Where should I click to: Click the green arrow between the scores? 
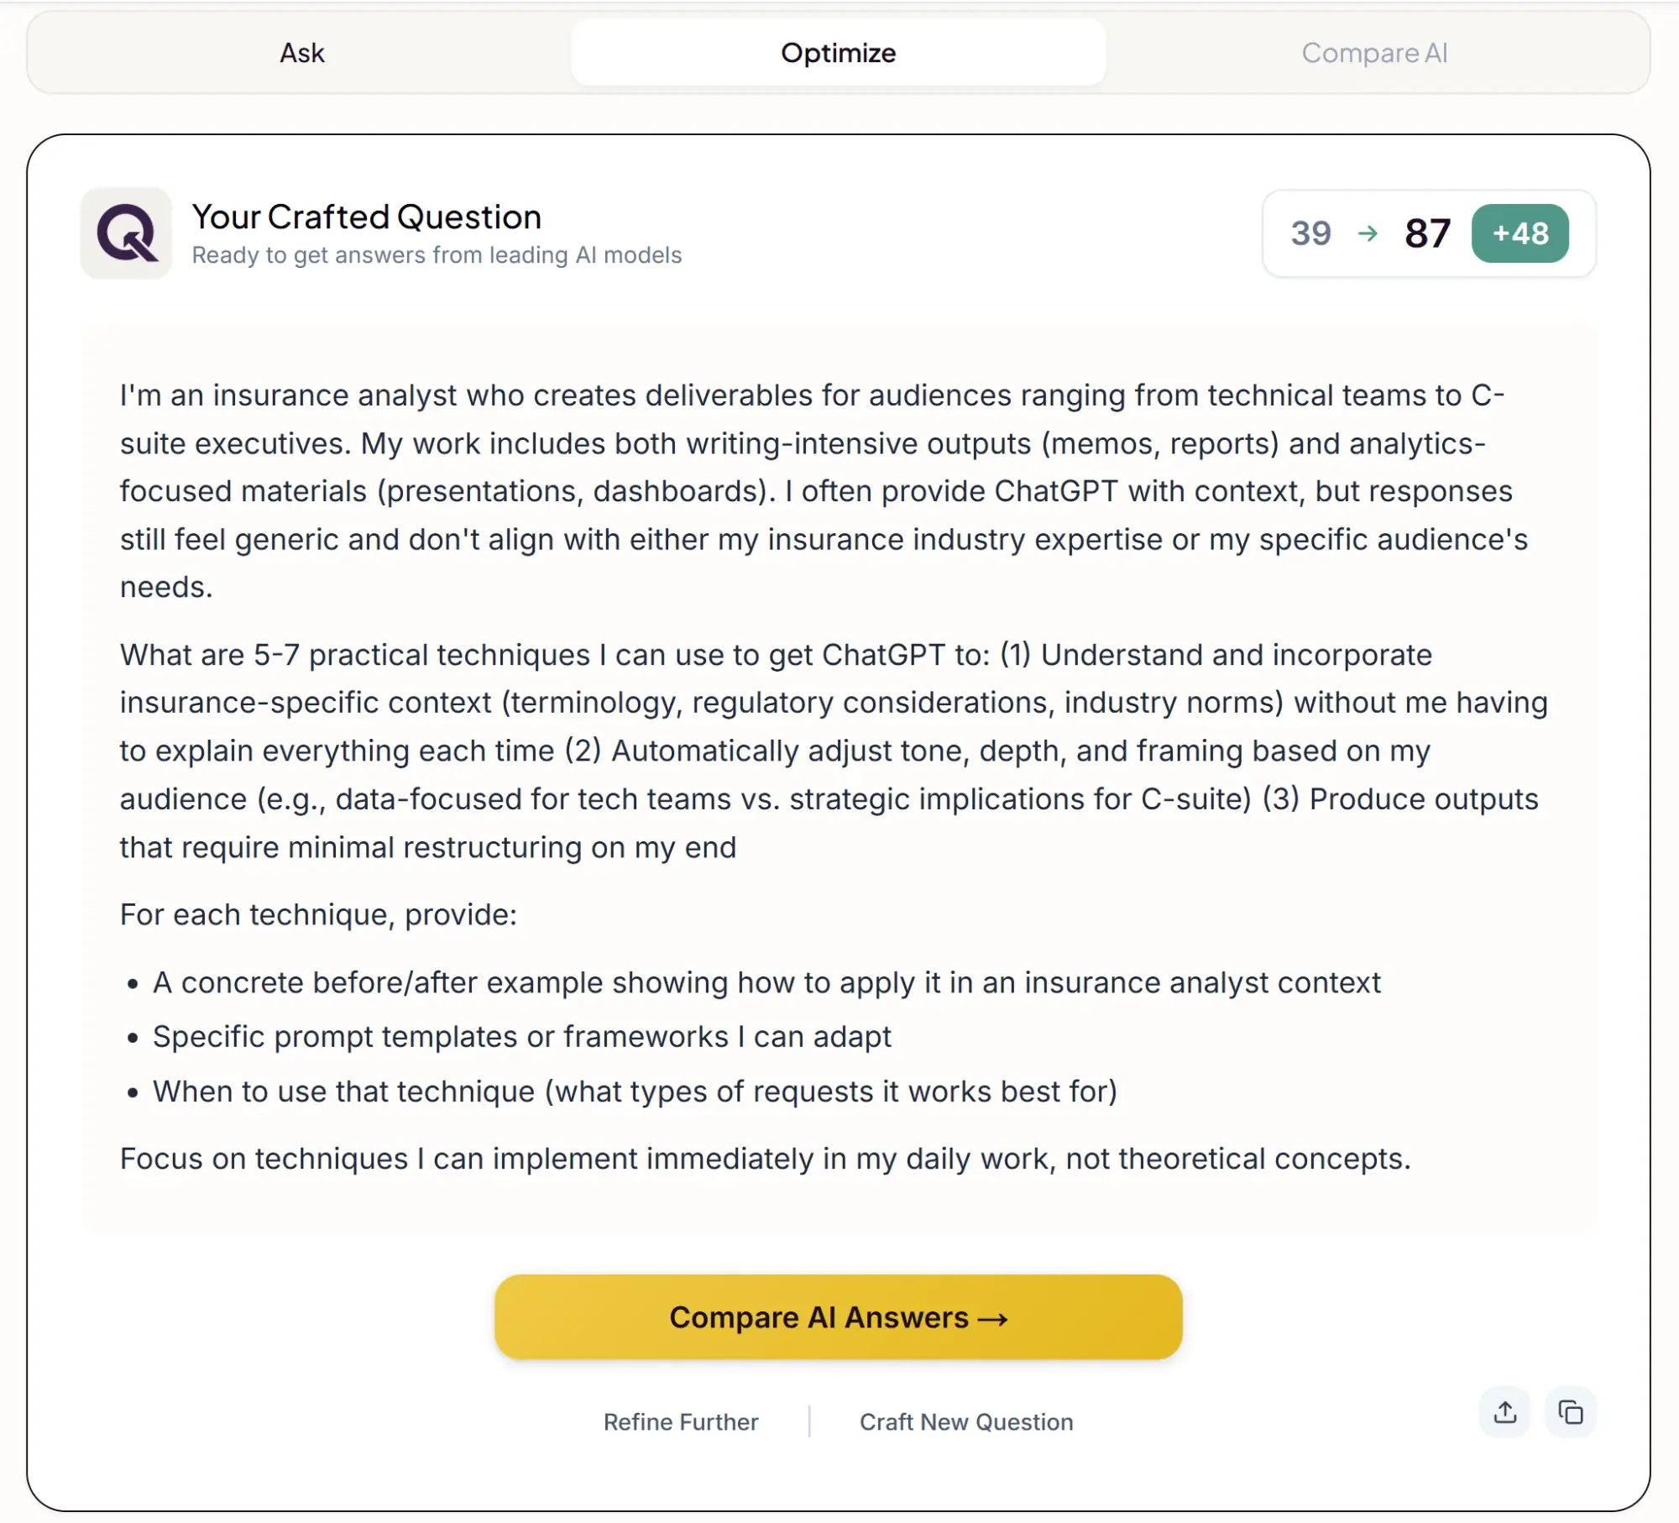pyautogui.click(x=1367, y=233)
